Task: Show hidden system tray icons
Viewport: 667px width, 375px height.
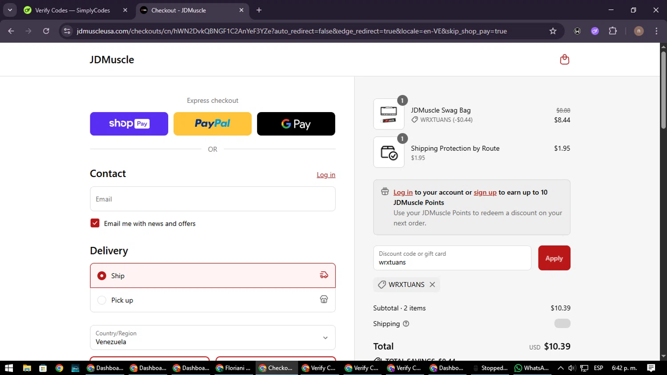Action: (561, 368)
